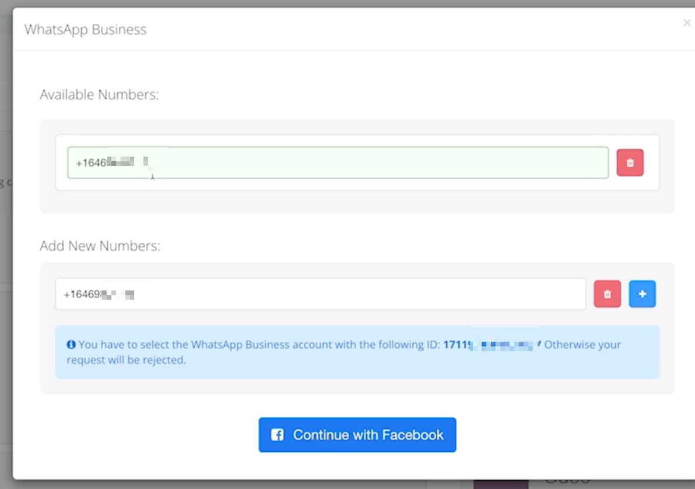
Task: Select the green available number field
Action: point(338,163)
